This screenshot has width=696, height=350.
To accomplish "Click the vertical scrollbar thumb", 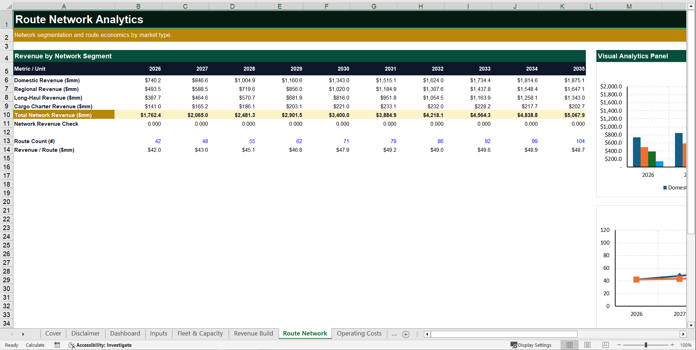I will coord(691,121).
